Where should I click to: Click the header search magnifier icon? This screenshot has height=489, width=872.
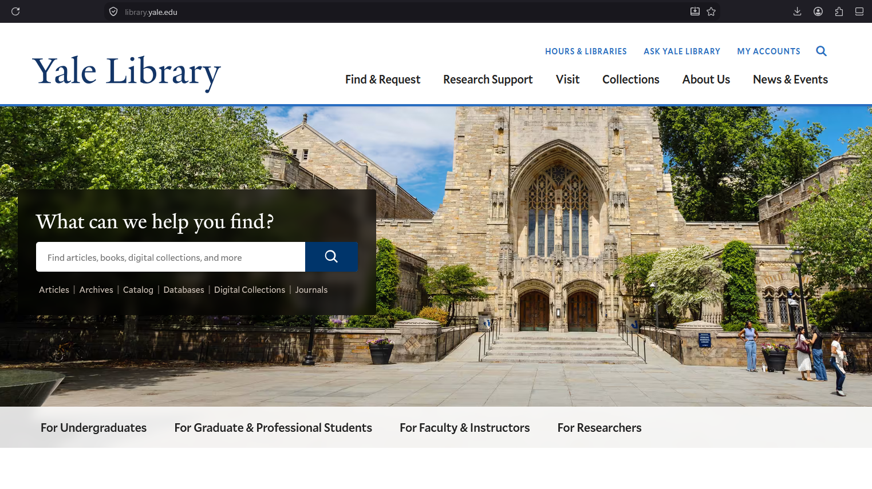pos(821,51)
